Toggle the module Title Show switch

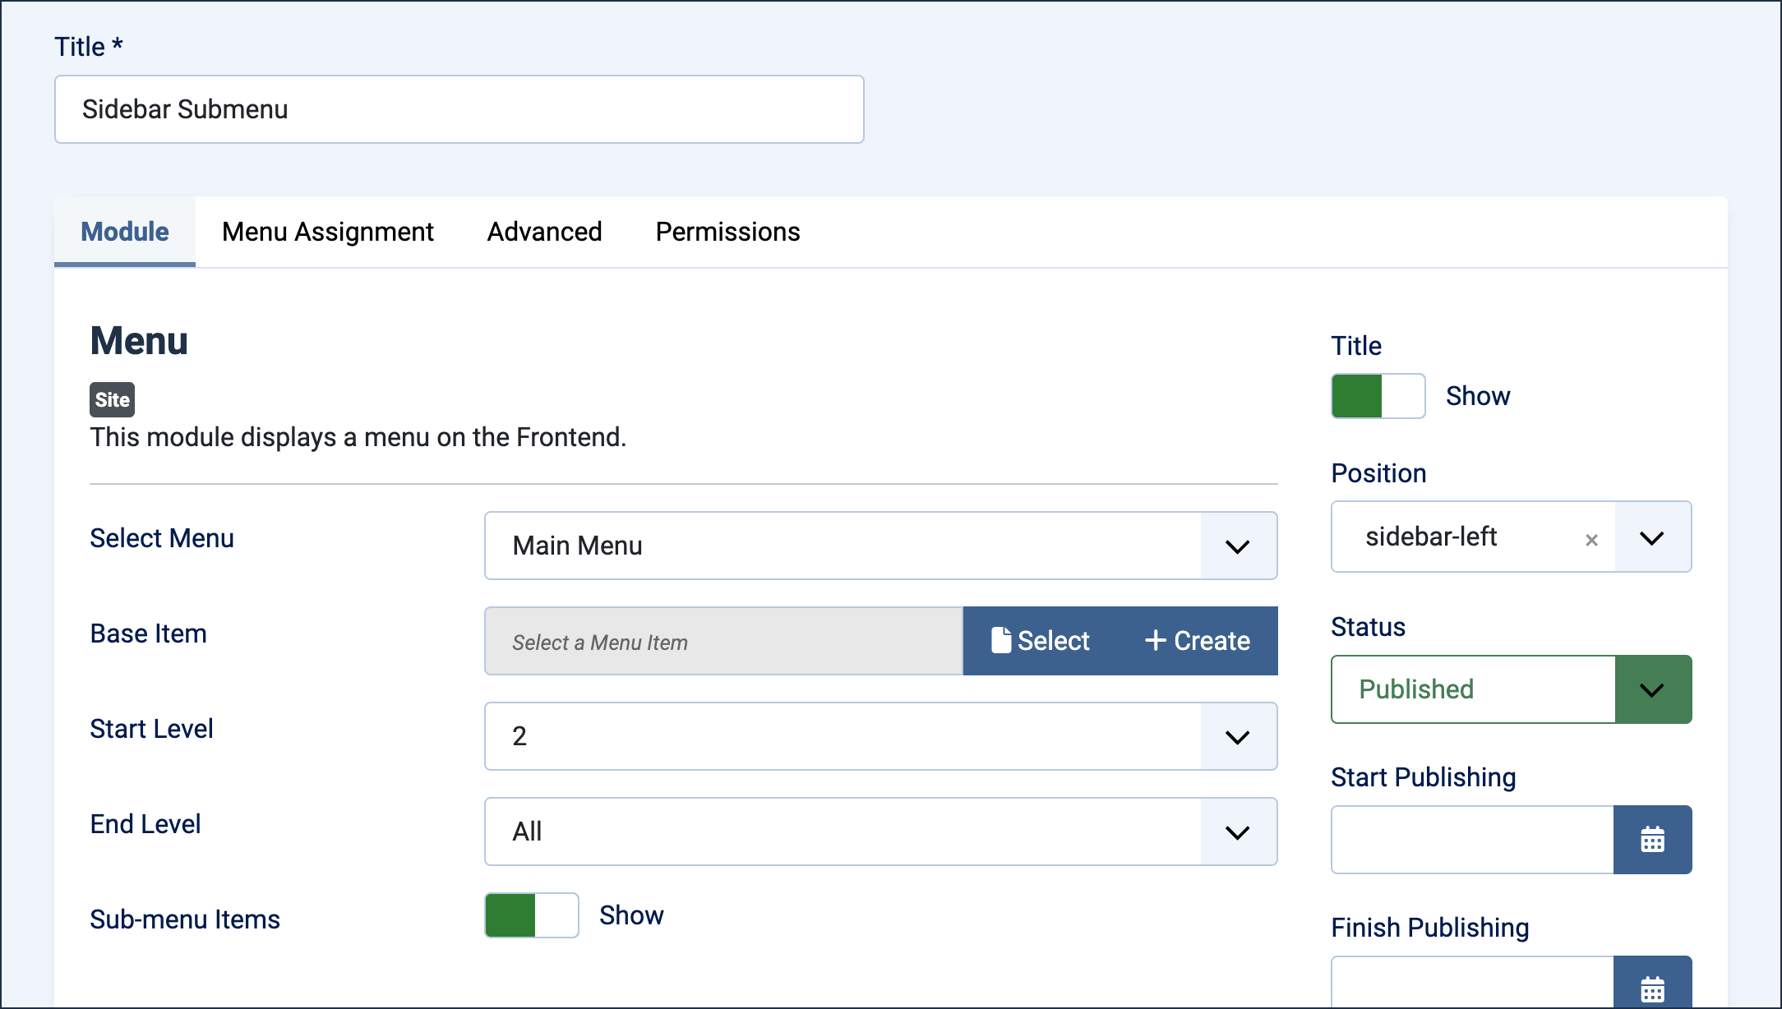tap(1378, 396)
